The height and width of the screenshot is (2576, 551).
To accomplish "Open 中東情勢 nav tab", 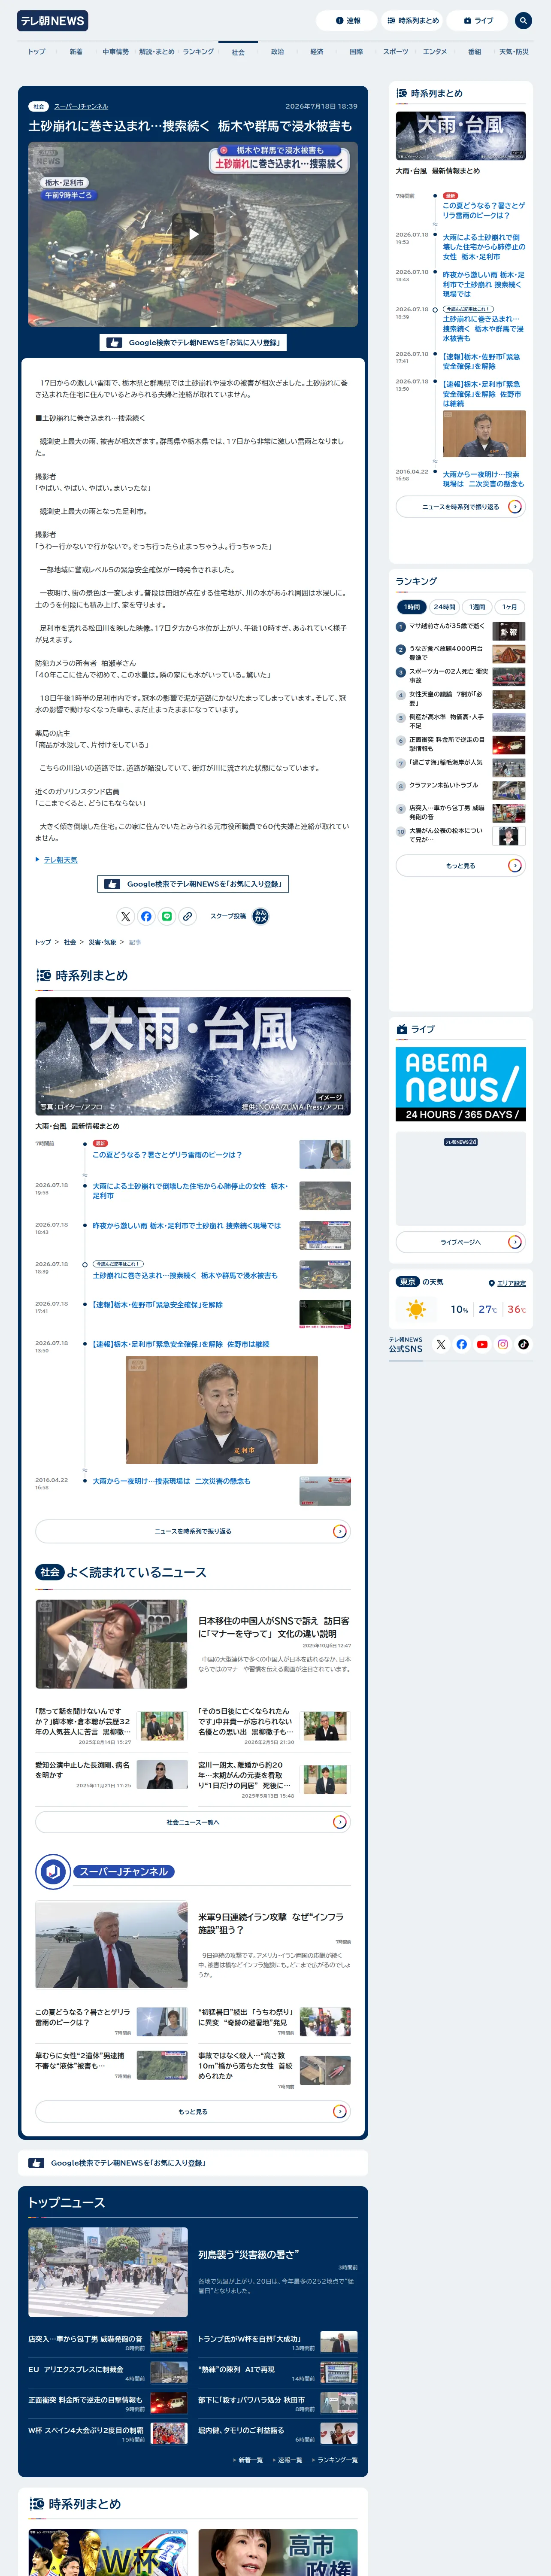I will 116,52.
